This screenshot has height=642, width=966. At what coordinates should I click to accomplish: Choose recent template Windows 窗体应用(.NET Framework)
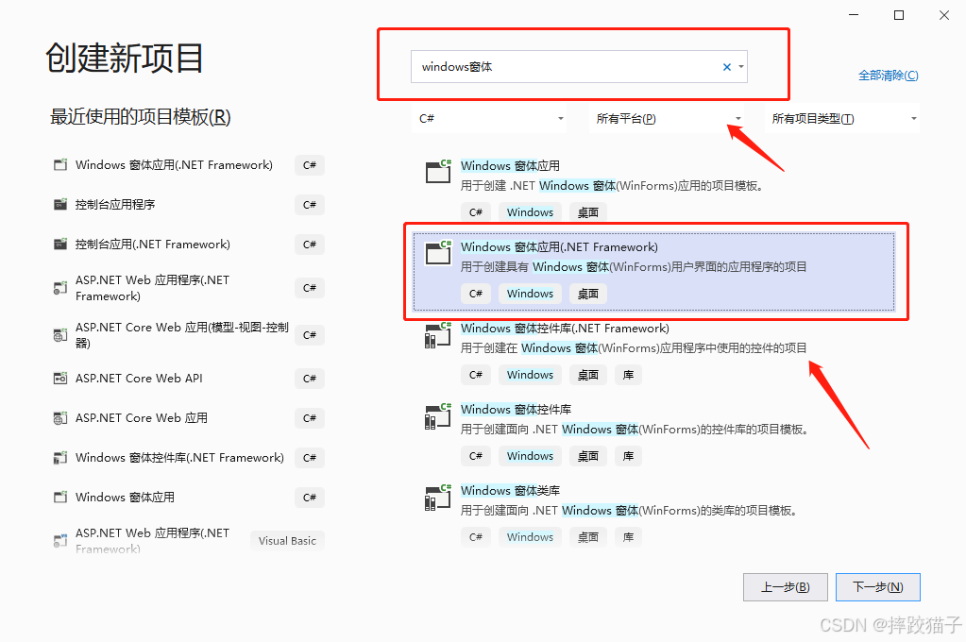coord(174,165)
